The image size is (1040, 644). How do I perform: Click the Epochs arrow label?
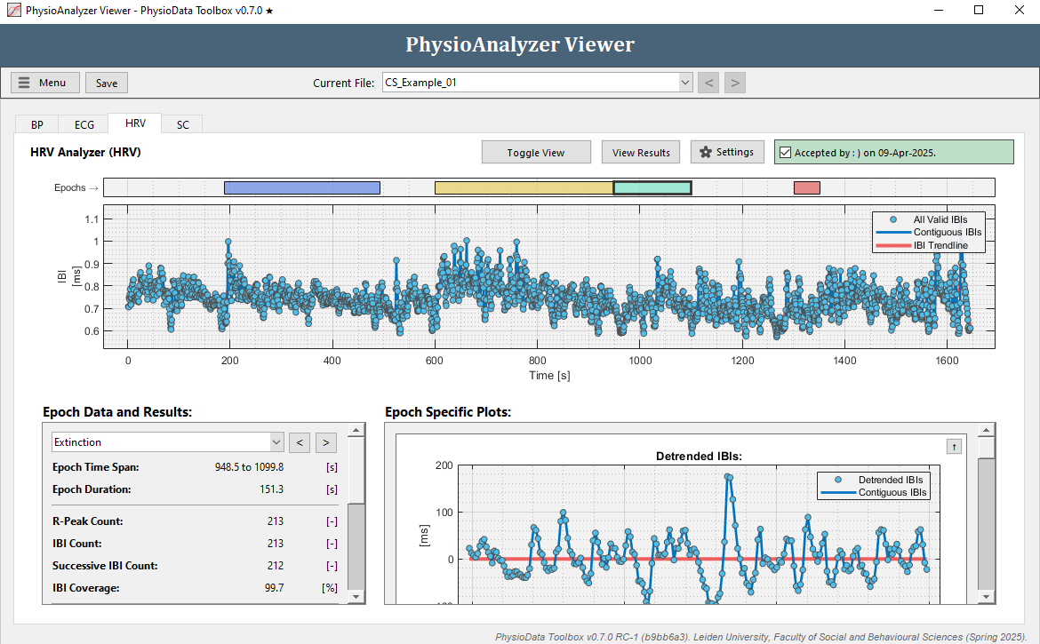76,188
